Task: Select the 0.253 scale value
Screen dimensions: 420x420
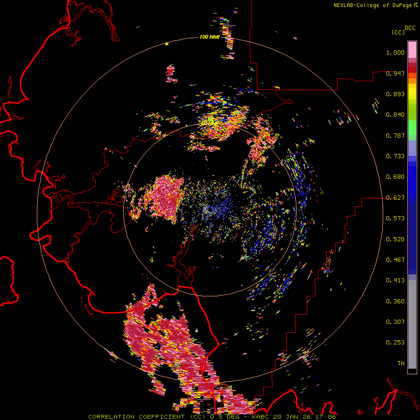Action: [x=395, y=343]
